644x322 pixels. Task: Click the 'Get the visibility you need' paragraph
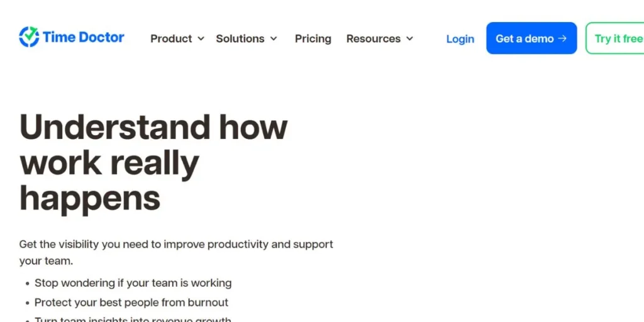(176, 252)
